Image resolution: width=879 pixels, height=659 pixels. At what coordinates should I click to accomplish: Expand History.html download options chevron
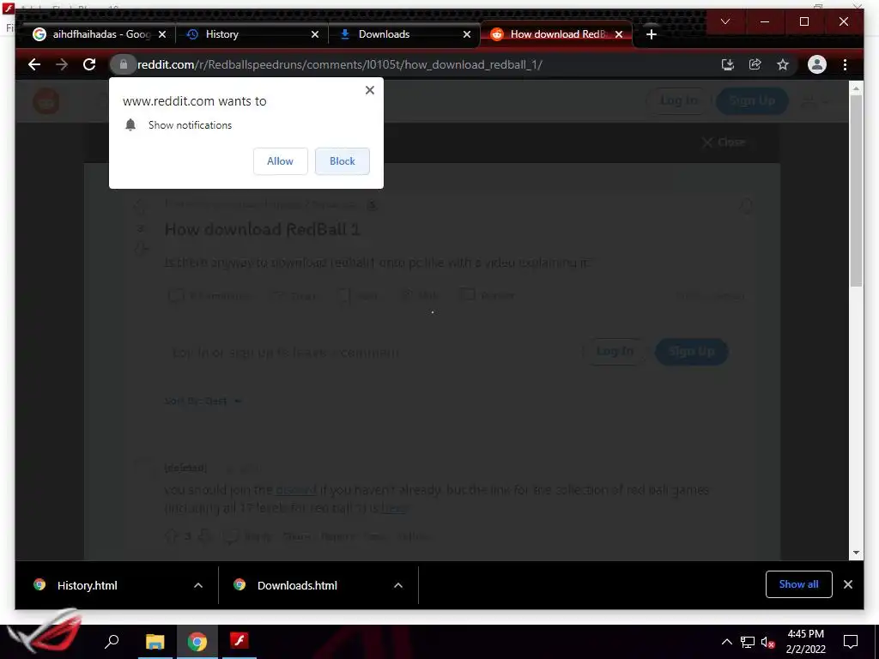(x=198, y=585)
